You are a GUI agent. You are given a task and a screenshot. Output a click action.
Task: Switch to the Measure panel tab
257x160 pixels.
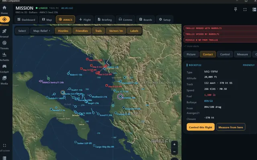pyautogui.click(x=243, y=54)
